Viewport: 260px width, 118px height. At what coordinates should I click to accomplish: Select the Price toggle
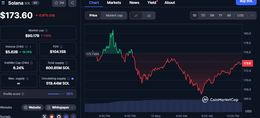click(93, 15)
